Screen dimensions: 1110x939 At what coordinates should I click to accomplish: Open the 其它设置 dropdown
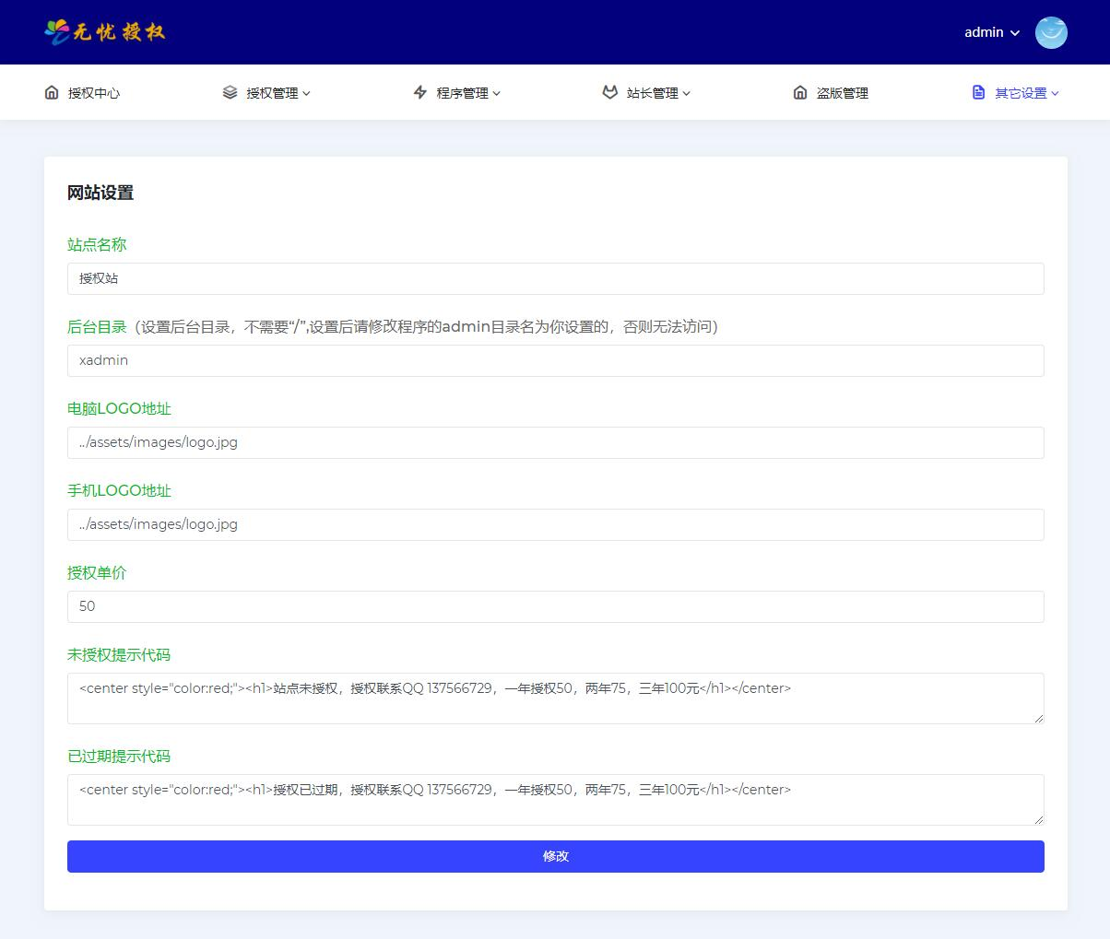pyautogui.click(x=1025, y=92)
